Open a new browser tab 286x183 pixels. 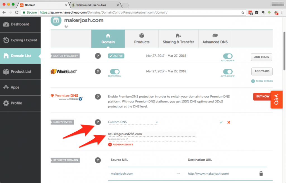click(x=126, y=6)
